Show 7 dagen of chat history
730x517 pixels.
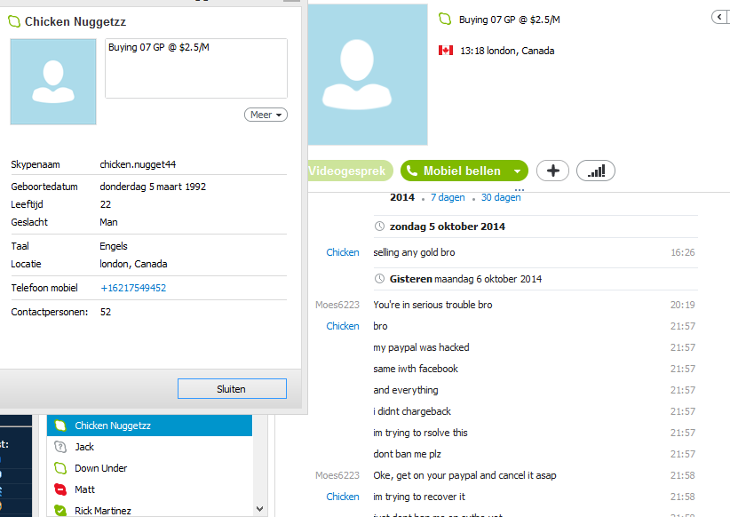pos(448,197)
